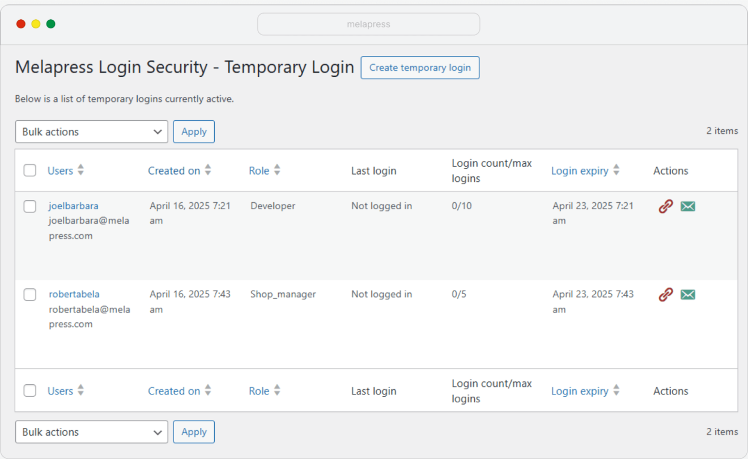This screenshot has width=748, height=459.
Task: Sort arrows next to header Role
Action: (277, 170)
